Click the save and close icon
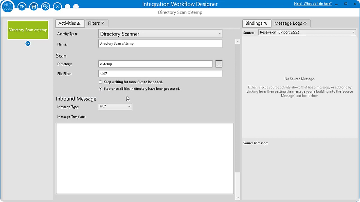 (x=46, y=6)
